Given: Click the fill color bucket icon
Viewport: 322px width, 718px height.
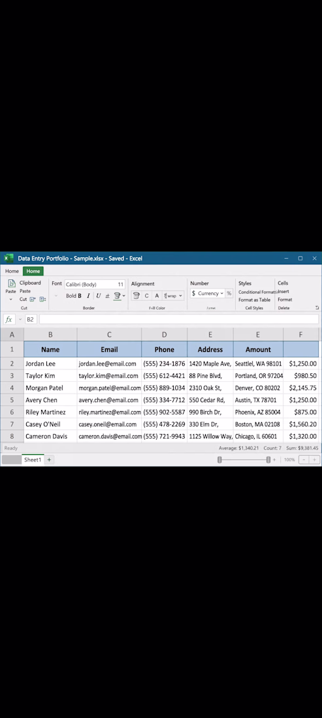Looking at the screenshot, I should pyautogui.click(x=118, y=296).
